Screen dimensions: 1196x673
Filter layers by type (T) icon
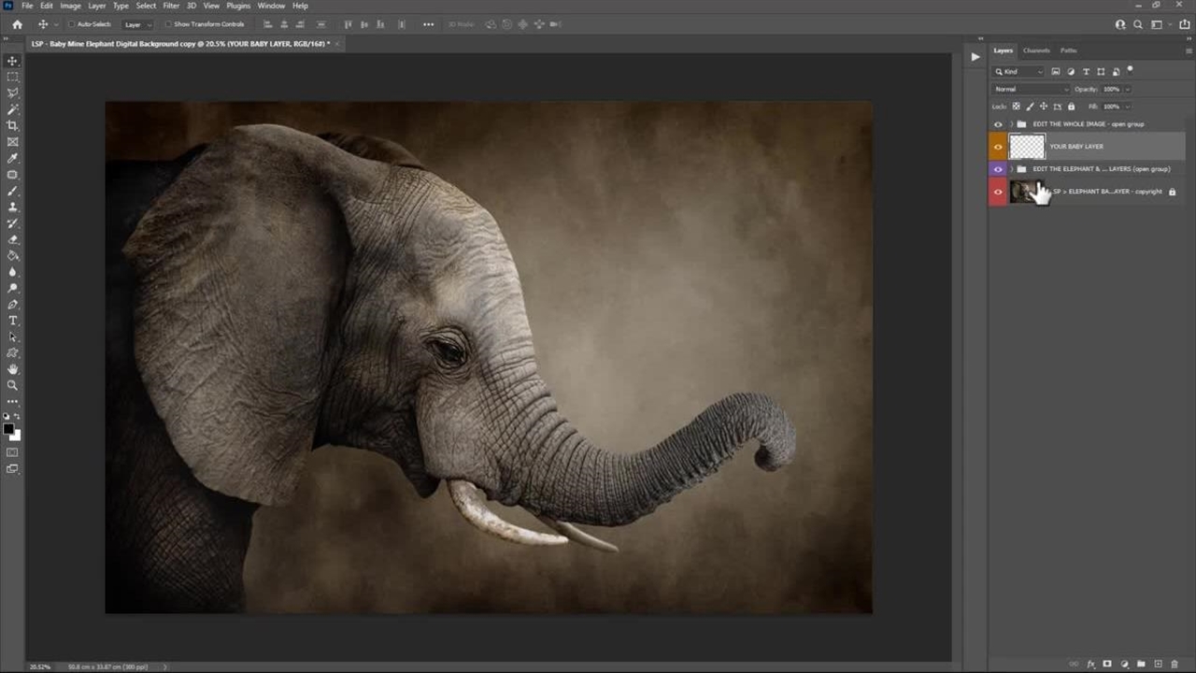1086,72
